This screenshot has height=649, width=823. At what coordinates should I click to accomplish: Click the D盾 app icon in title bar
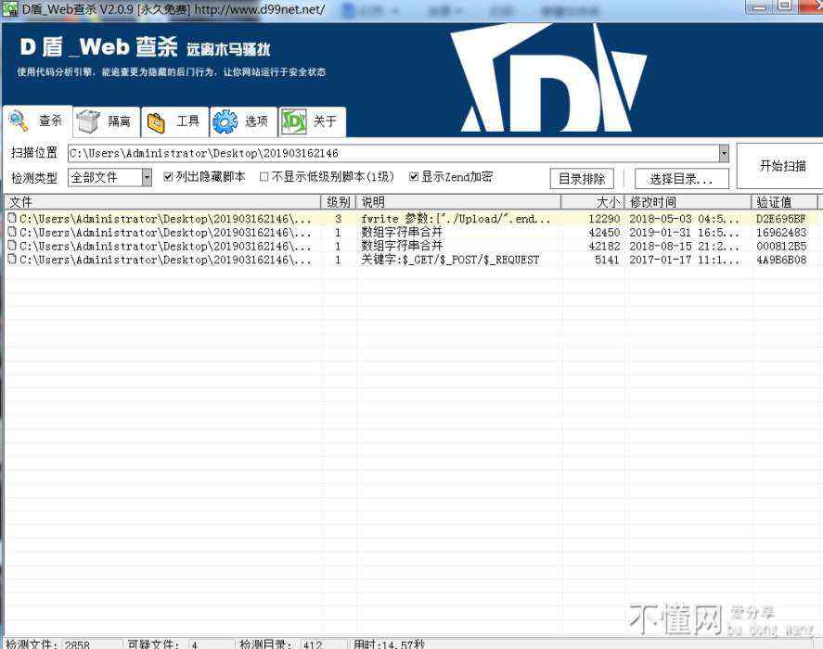tap(10, 8)
